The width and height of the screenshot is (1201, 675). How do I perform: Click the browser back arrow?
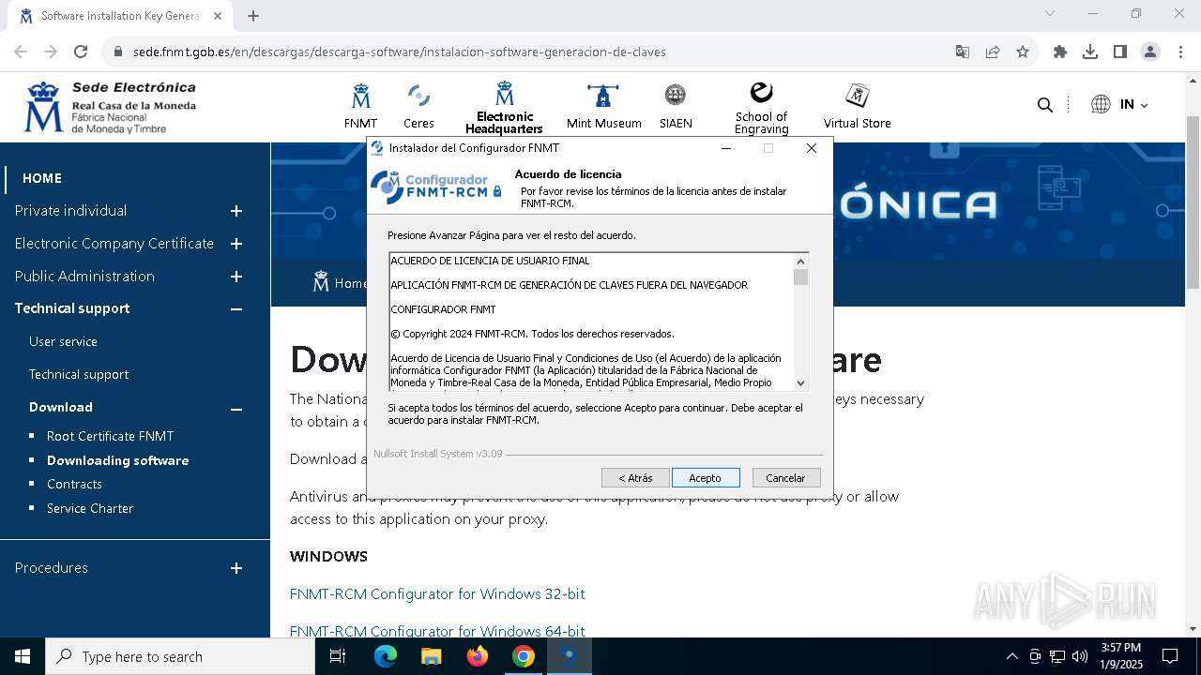coord(21,52)
